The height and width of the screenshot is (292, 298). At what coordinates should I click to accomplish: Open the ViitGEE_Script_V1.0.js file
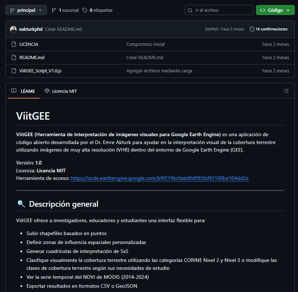40,71
